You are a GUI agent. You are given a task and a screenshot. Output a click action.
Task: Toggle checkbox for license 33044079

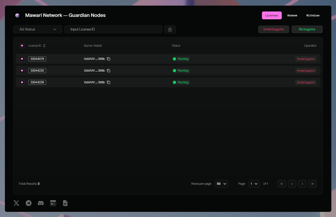point(22,59)
